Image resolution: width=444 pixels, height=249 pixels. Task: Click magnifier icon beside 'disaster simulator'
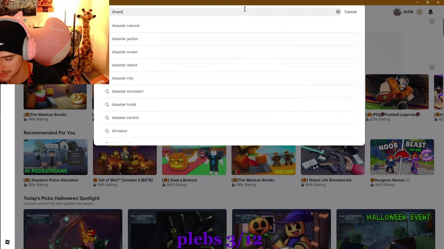click(107, 91)
